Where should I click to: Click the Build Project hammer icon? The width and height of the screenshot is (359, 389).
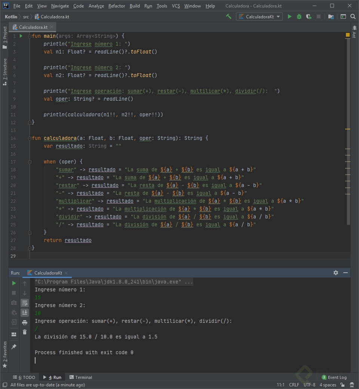(x=228, y=16)
